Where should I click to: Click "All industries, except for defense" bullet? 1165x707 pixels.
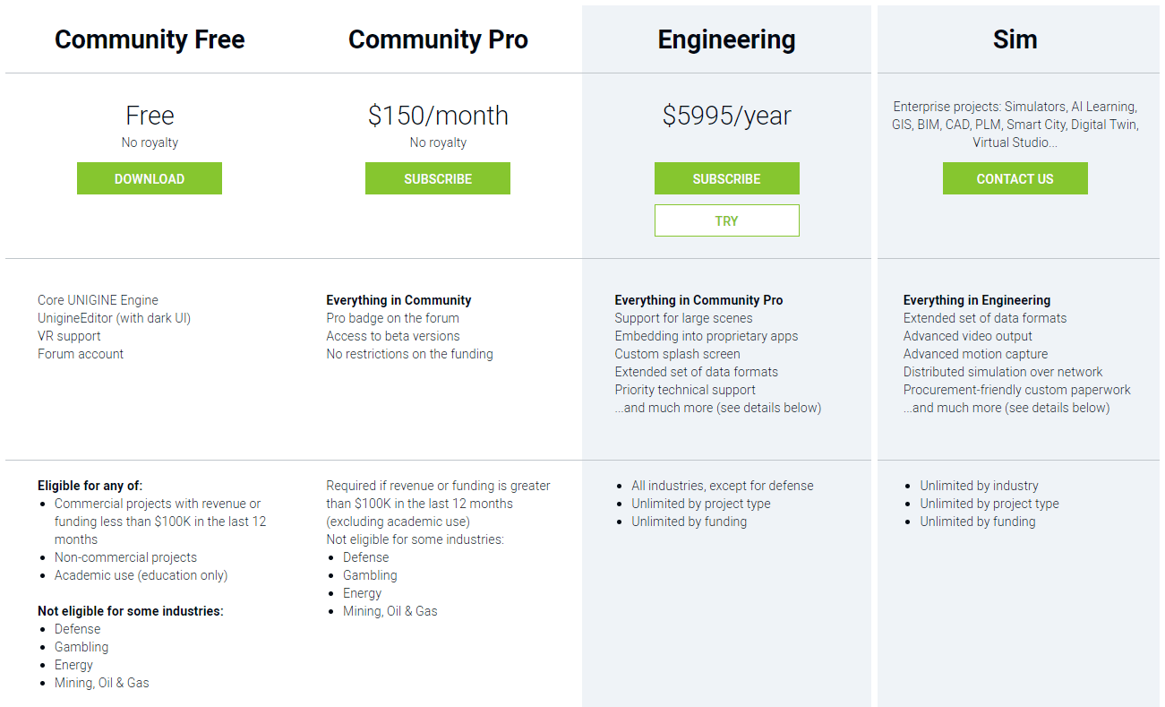723,486
